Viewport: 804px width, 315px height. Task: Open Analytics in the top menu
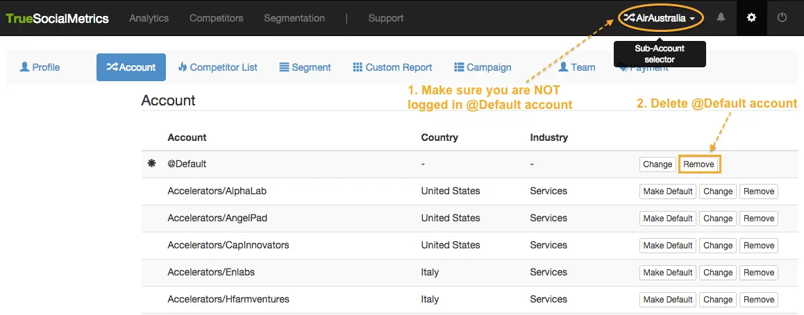tap(149, 18)
